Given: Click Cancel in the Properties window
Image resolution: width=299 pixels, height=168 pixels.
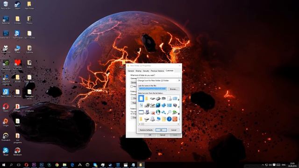Looking at the screenshot, I should coord(163,135).
